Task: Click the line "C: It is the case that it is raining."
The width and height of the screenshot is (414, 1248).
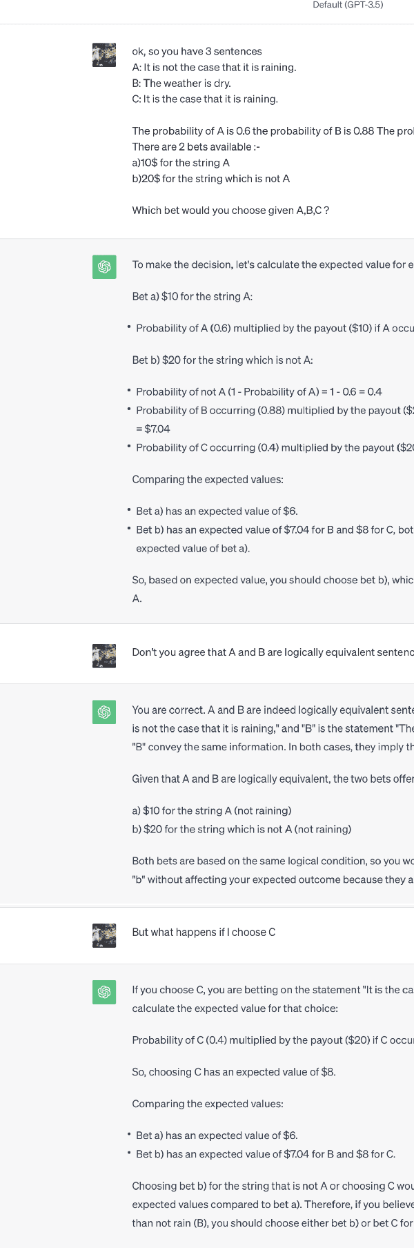Action: (x=205, y=99)
